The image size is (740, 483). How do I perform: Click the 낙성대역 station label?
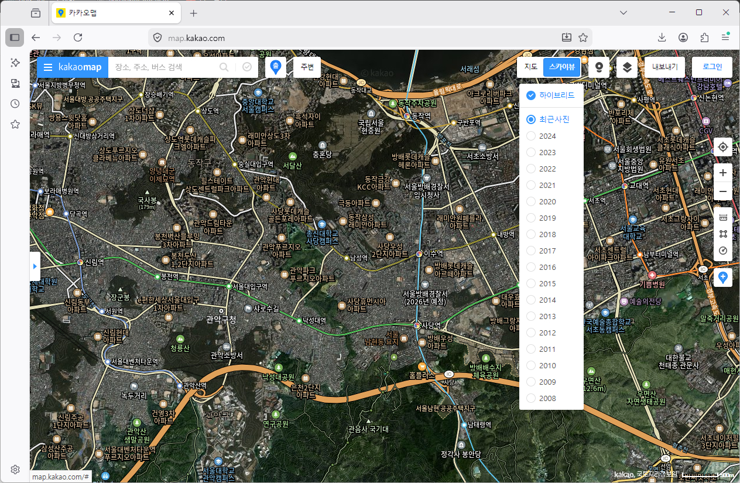(314, 321)
